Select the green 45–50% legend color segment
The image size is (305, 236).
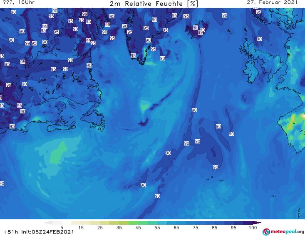coord(143,223)
